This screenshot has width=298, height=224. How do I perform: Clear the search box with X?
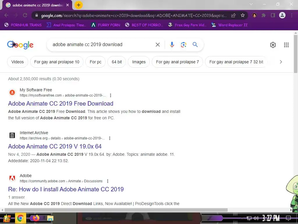coord(157,45)
